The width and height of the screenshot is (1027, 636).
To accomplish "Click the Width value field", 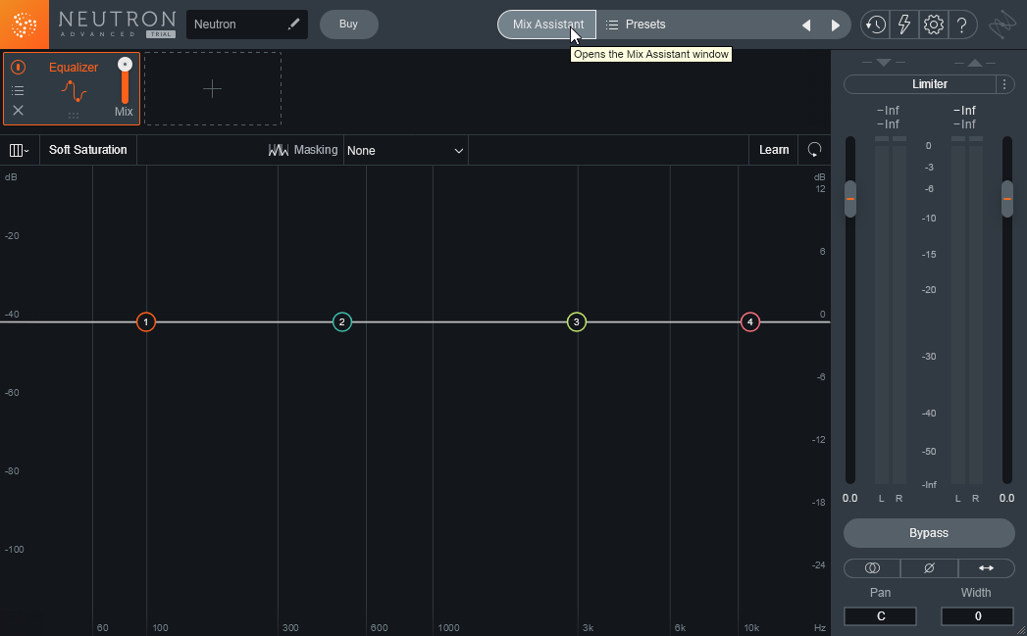I will coord(977,616).
